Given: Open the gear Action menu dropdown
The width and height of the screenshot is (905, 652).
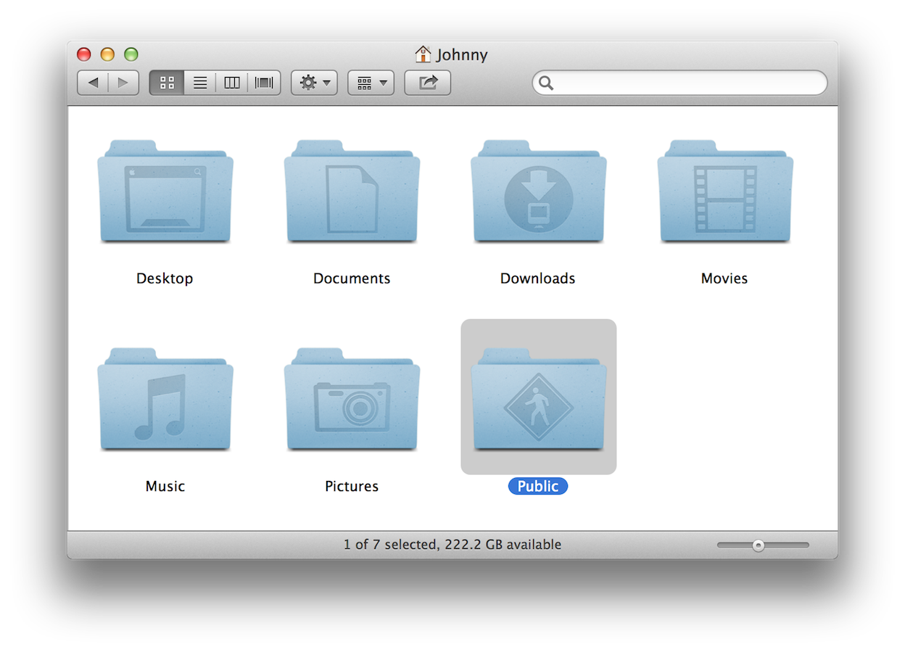Looking at the screenshot, I should [x=314, y=83].
